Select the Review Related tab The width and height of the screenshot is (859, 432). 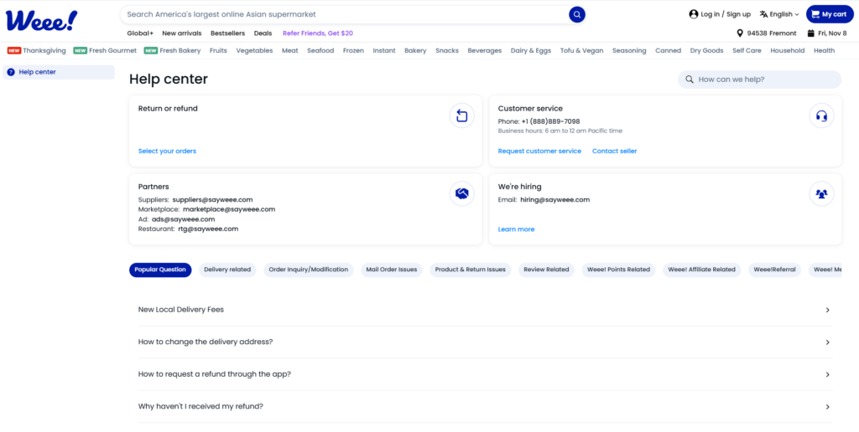coord(546,270)
